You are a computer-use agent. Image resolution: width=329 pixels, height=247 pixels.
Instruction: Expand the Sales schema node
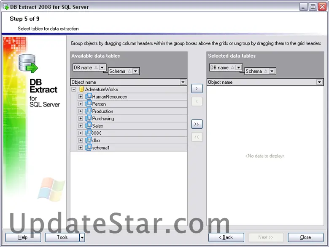[x=81, y=125]
